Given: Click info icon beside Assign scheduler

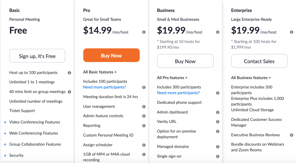Looking at the screenshot, I should point(144,145).
